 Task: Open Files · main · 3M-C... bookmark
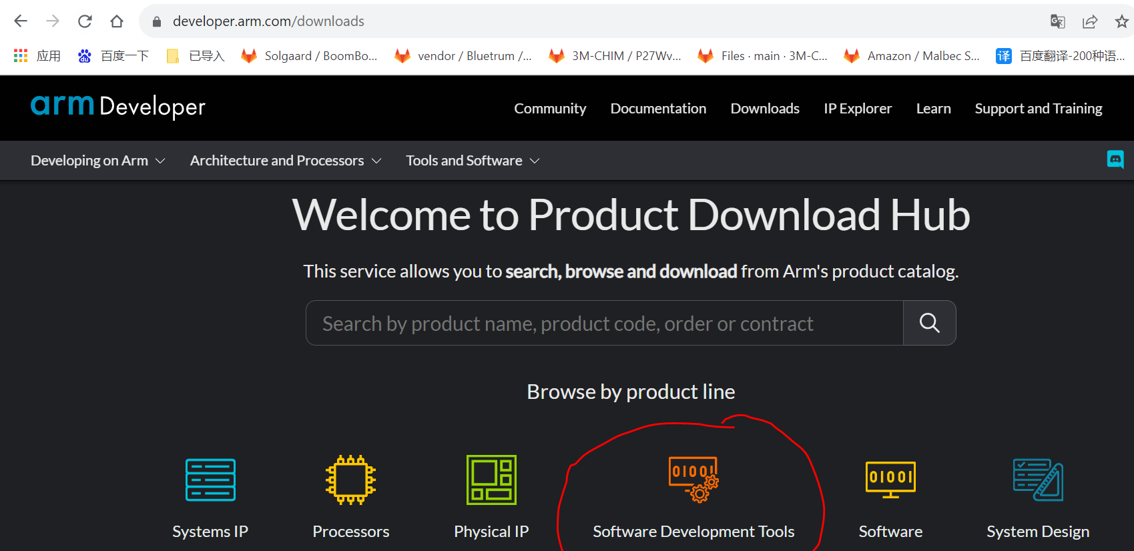763,56
